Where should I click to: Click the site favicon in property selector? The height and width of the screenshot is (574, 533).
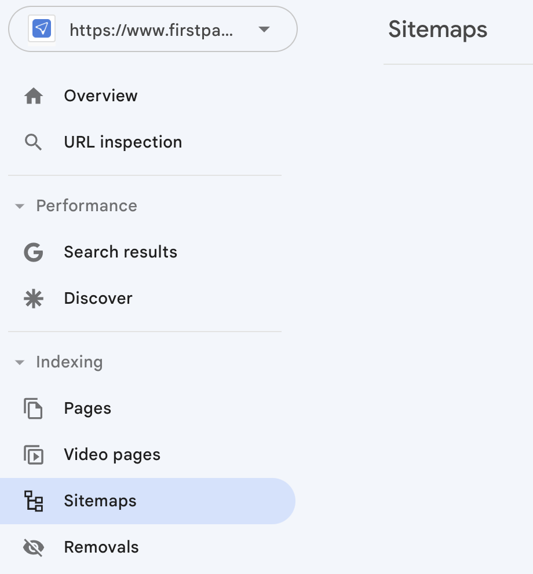(42, 29)
